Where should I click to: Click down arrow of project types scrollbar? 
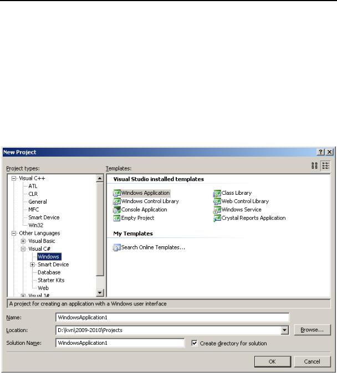point(100,293)
